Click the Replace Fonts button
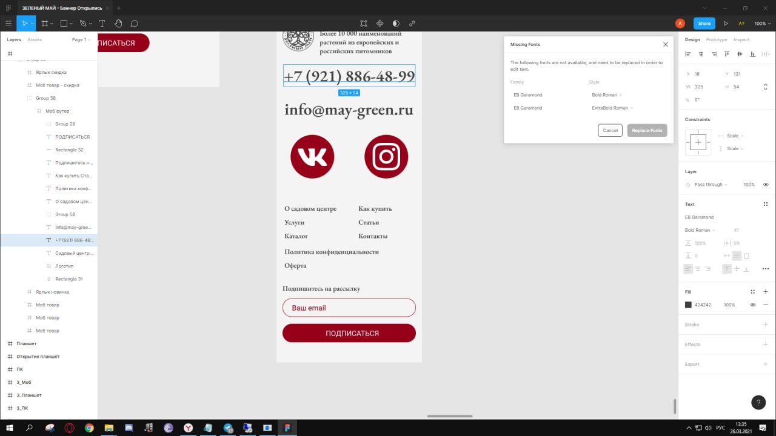This screenshot has height=436, width=776. (x=647, y=130)
